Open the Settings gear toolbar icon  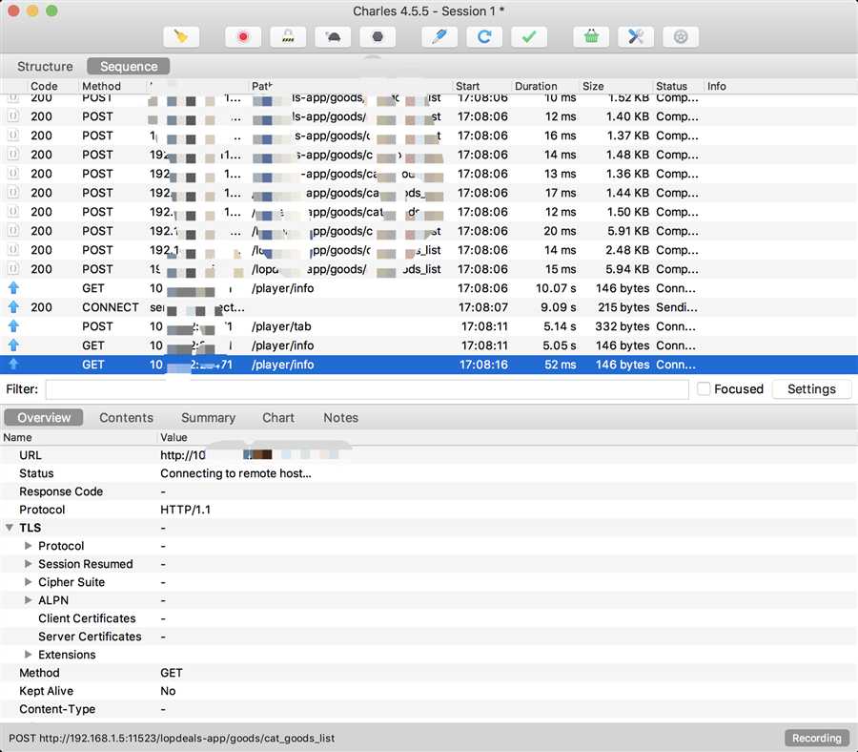coord(681,36)
